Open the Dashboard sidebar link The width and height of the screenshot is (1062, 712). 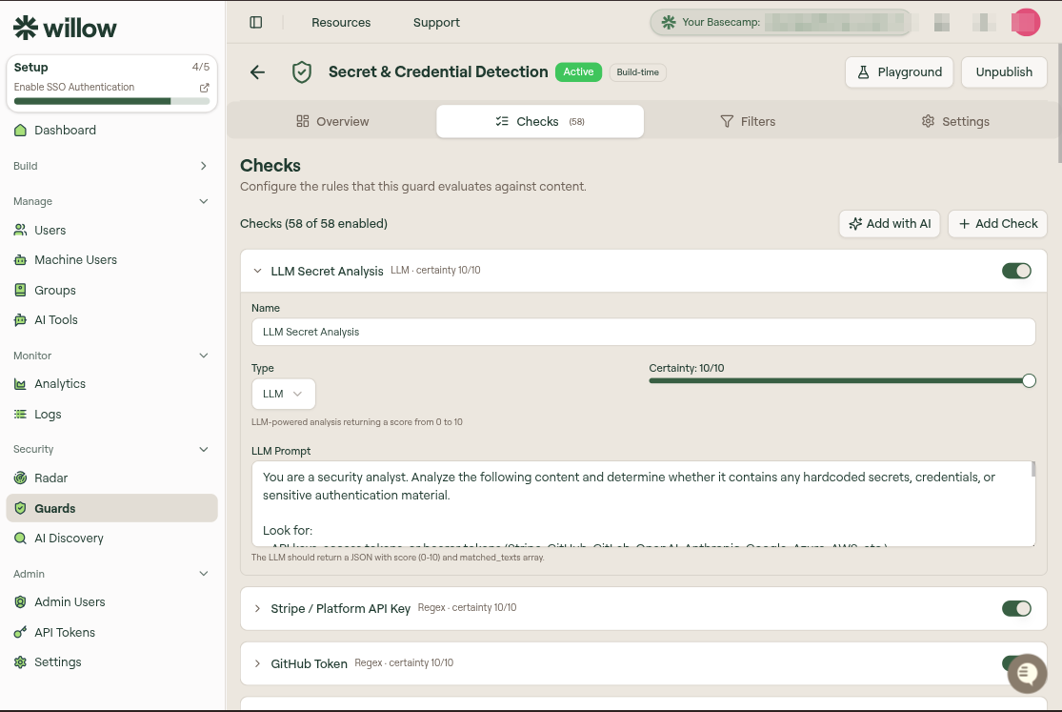pos(111,131)
